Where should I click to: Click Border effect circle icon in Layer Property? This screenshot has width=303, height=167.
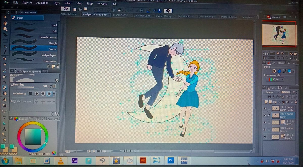(x=274, y=71)
